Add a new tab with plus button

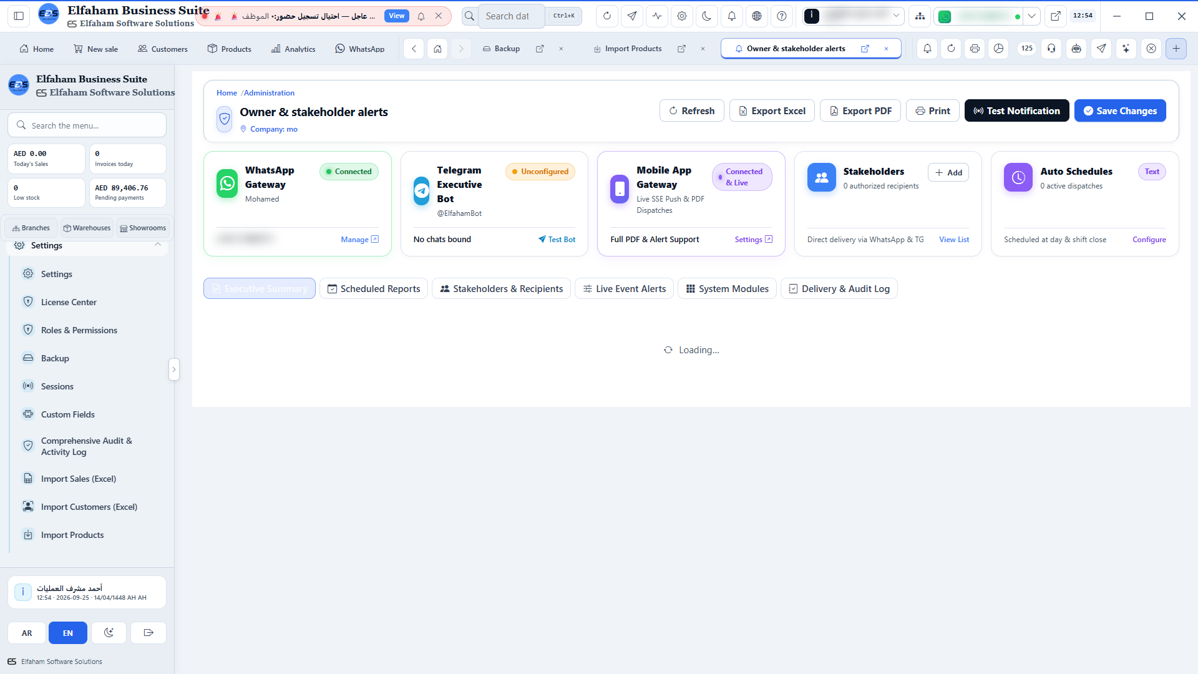point(1176,49)
